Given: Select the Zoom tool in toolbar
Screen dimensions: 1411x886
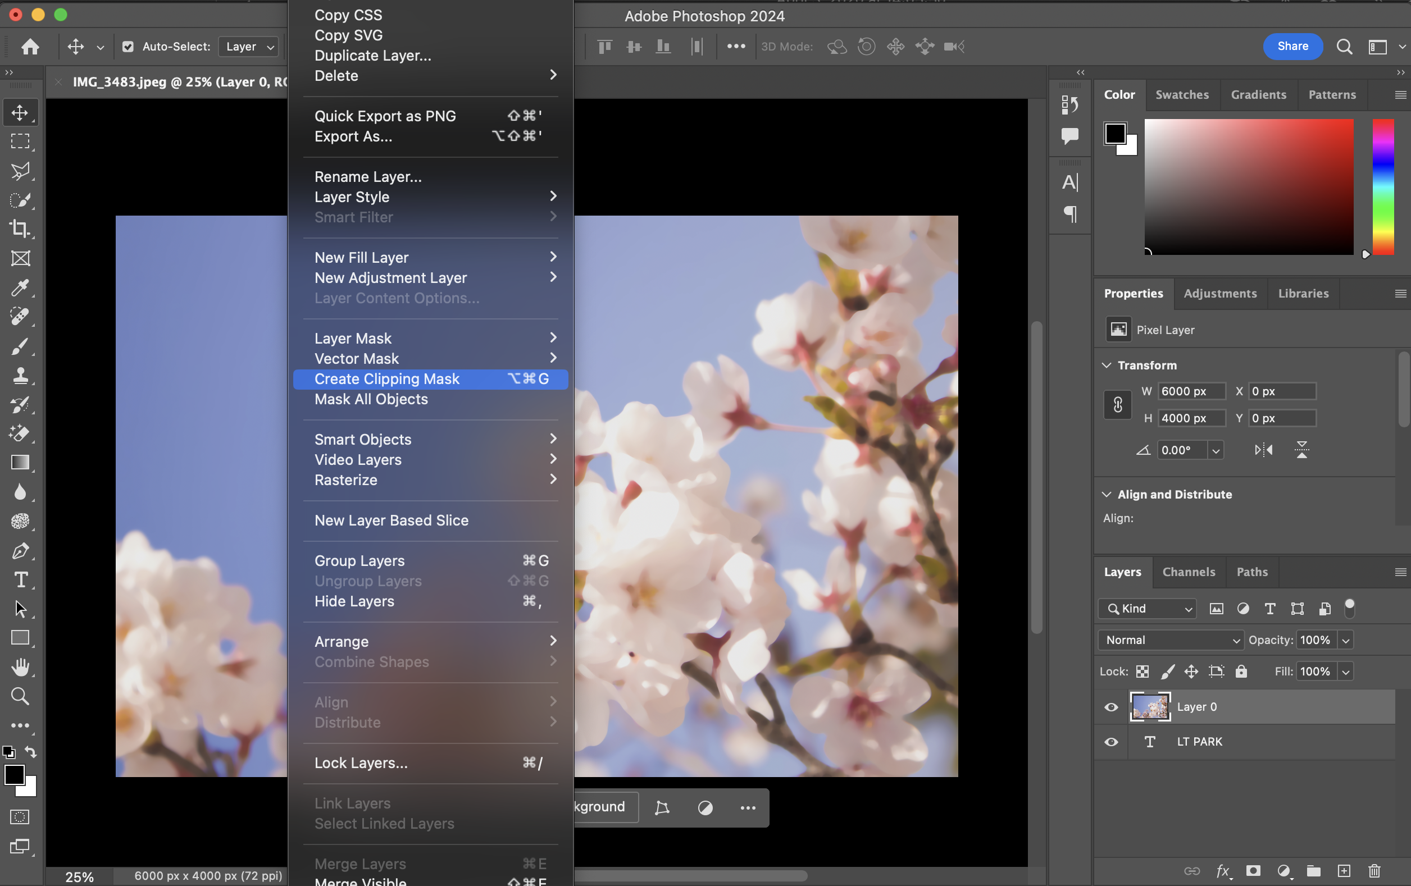Looking at the screenshot, I should pos(20,696).
